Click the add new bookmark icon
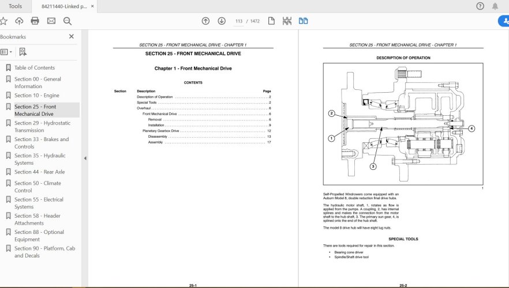 tap(23, 52)
